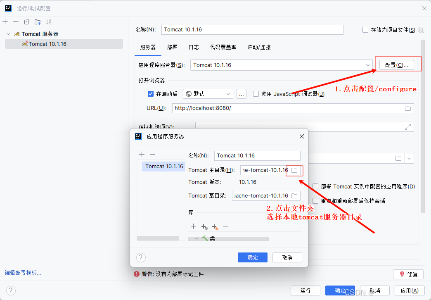Click main panel vertical scrollbar
The height and width of the screenshot is (300, 431).
point(423,126)
